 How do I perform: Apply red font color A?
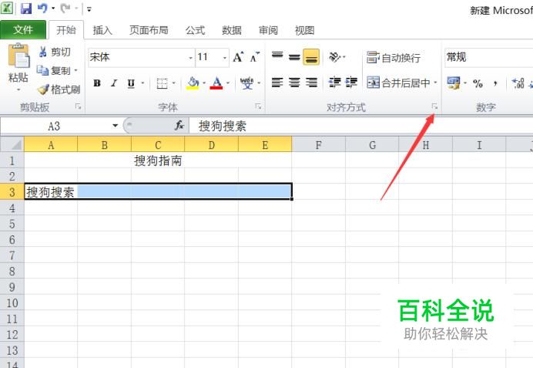pos(216,83)
